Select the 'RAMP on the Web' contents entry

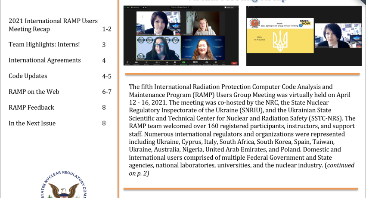pos(34,92)
